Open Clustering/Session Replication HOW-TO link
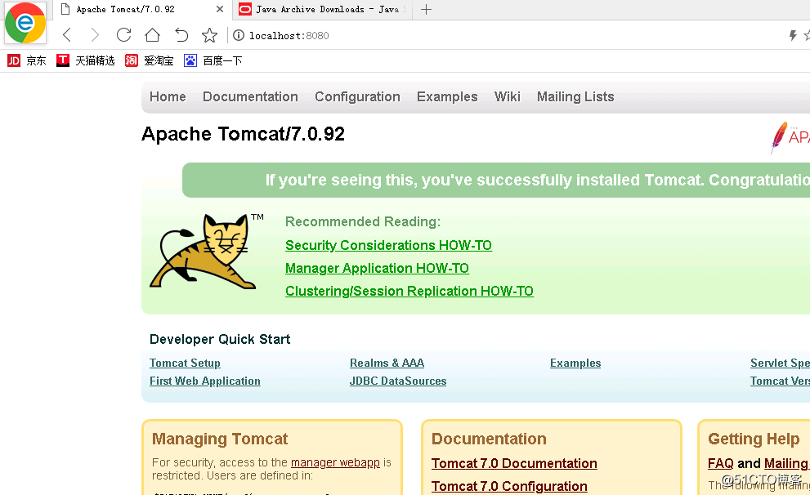The width and height of the screenshot is (810, 495). [x=409, y=291]
